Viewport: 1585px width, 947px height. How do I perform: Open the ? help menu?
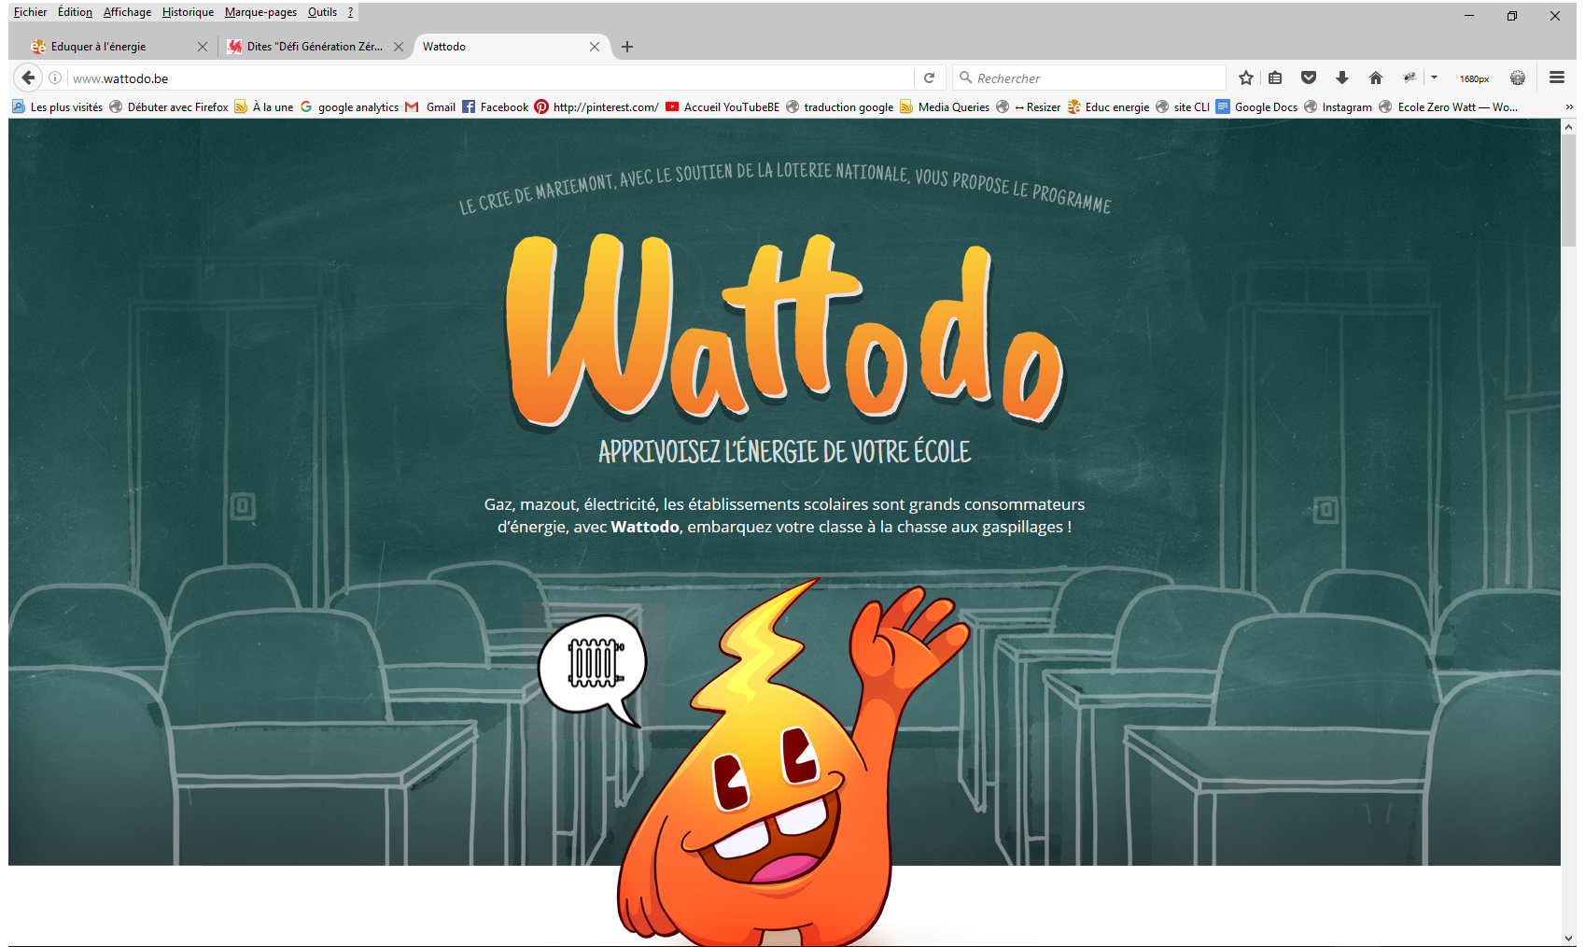pos(351,12)
